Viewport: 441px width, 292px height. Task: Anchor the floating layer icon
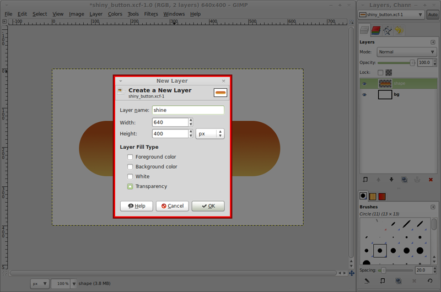[x=417, y=180]
